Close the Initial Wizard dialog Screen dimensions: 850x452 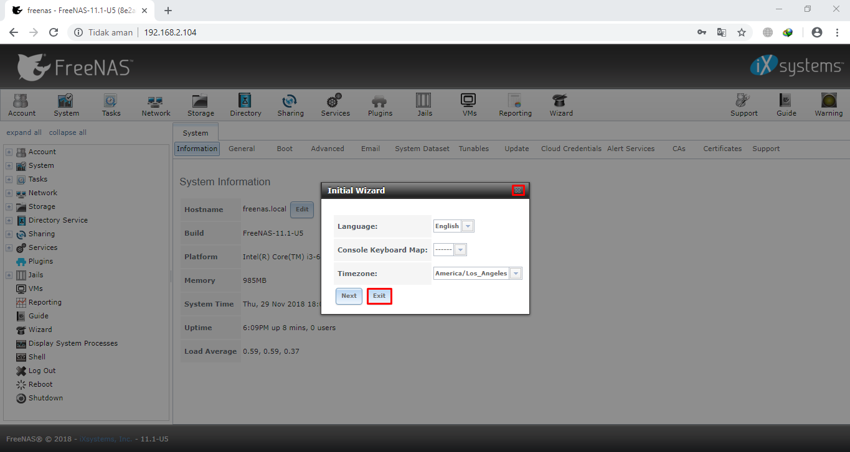(518, 190)
